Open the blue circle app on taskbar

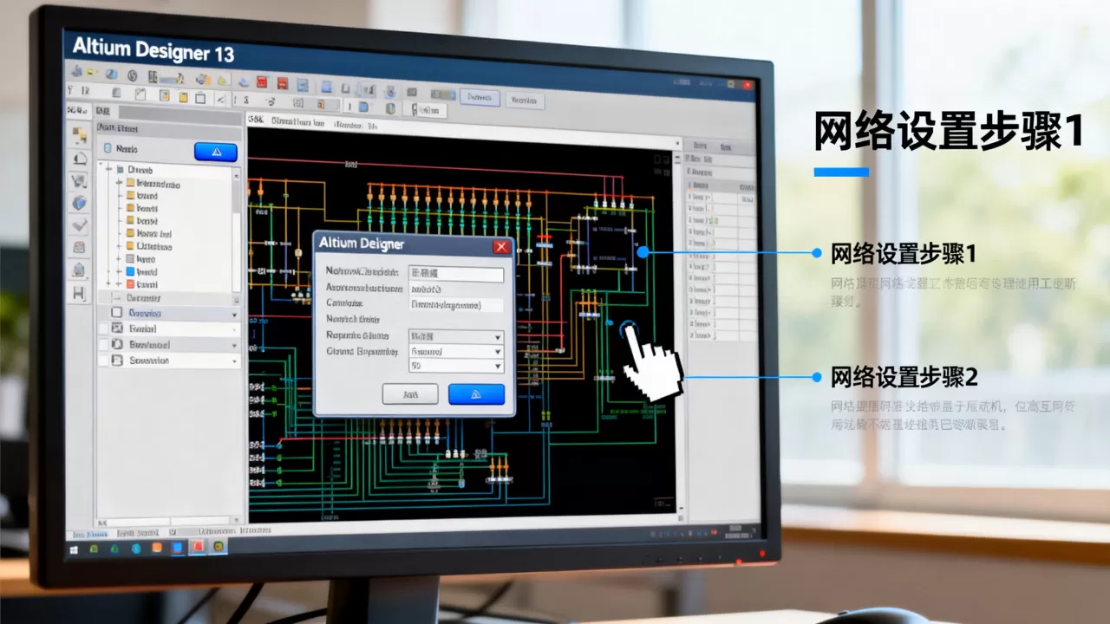136,549
